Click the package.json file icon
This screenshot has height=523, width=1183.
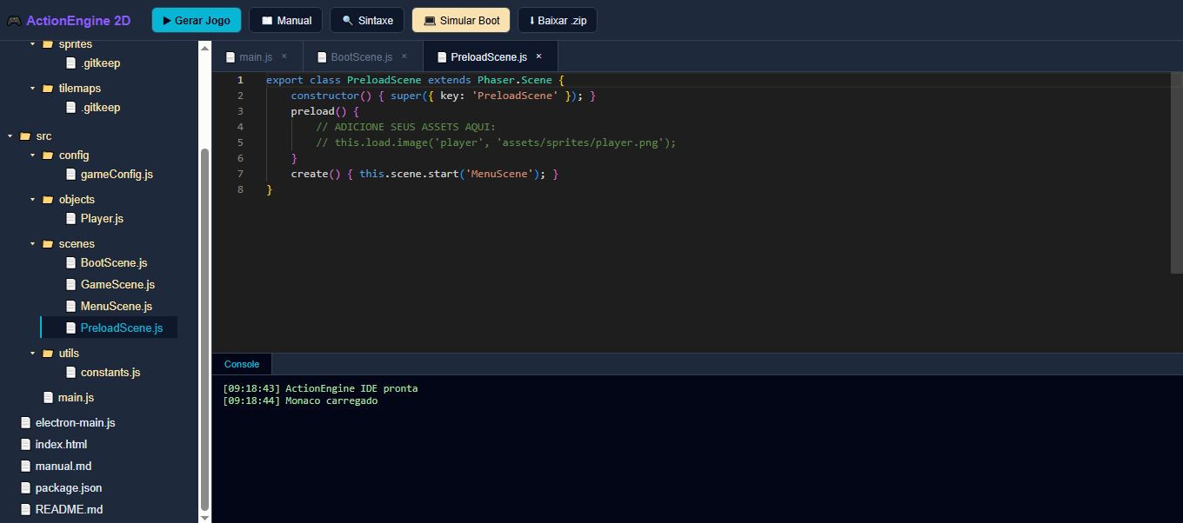click(25, 487)
